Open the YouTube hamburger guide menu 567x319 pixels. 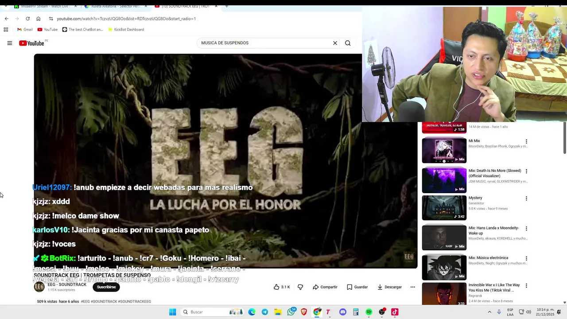[x=9, y=43]
